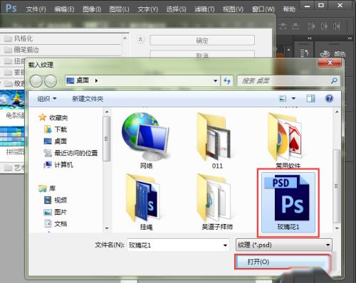Select the 玫瑰花1 PSD file
Screen dimensions: 356x283
(288, 202)
